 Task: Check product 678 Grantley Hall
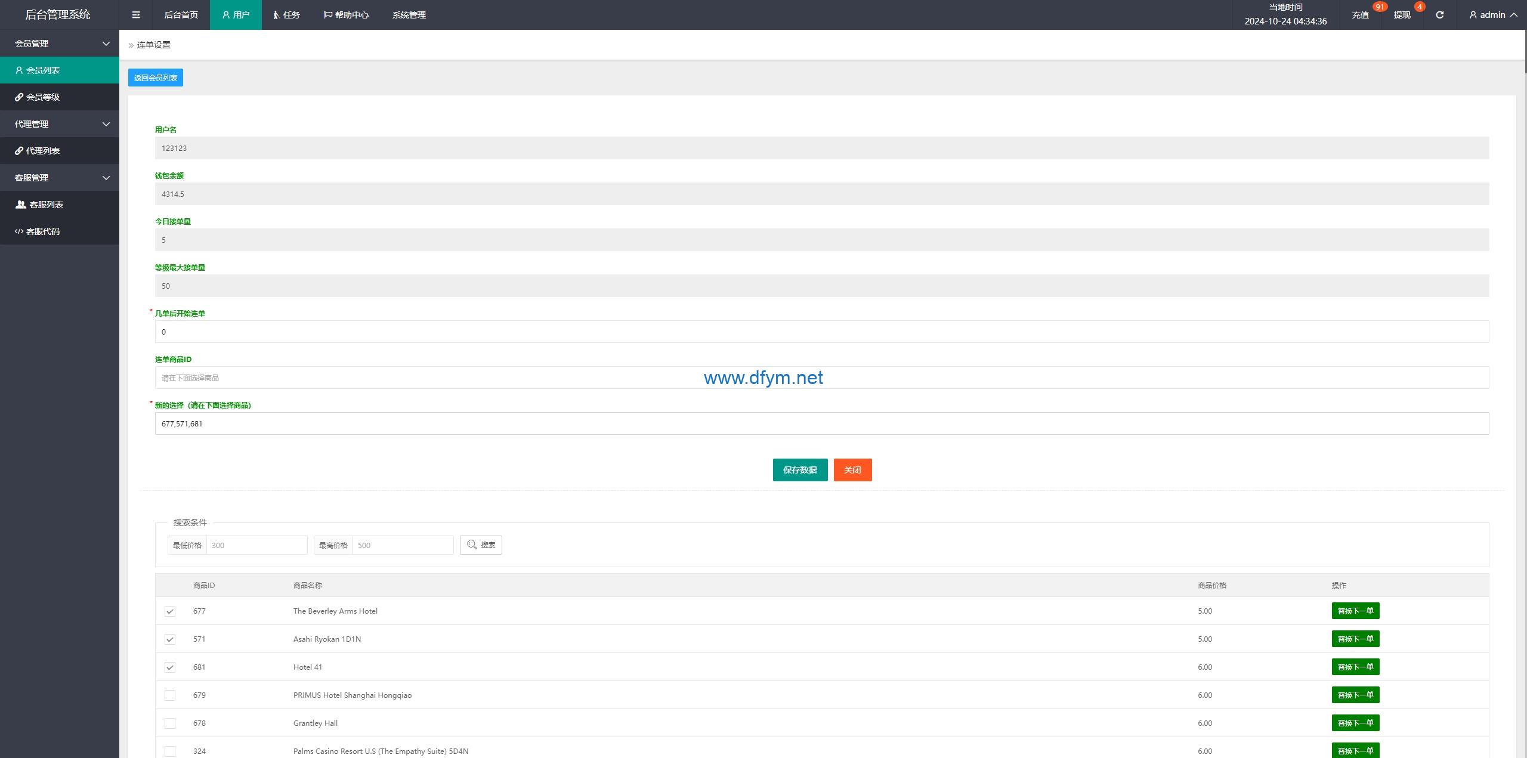tap(170, 723)
